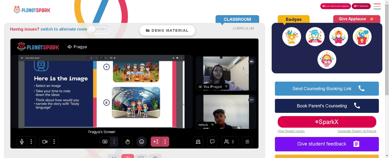Viewport: 389px width, 158px height.
Task: Open leave options three-dot menu
Action: tap(165, 142)
